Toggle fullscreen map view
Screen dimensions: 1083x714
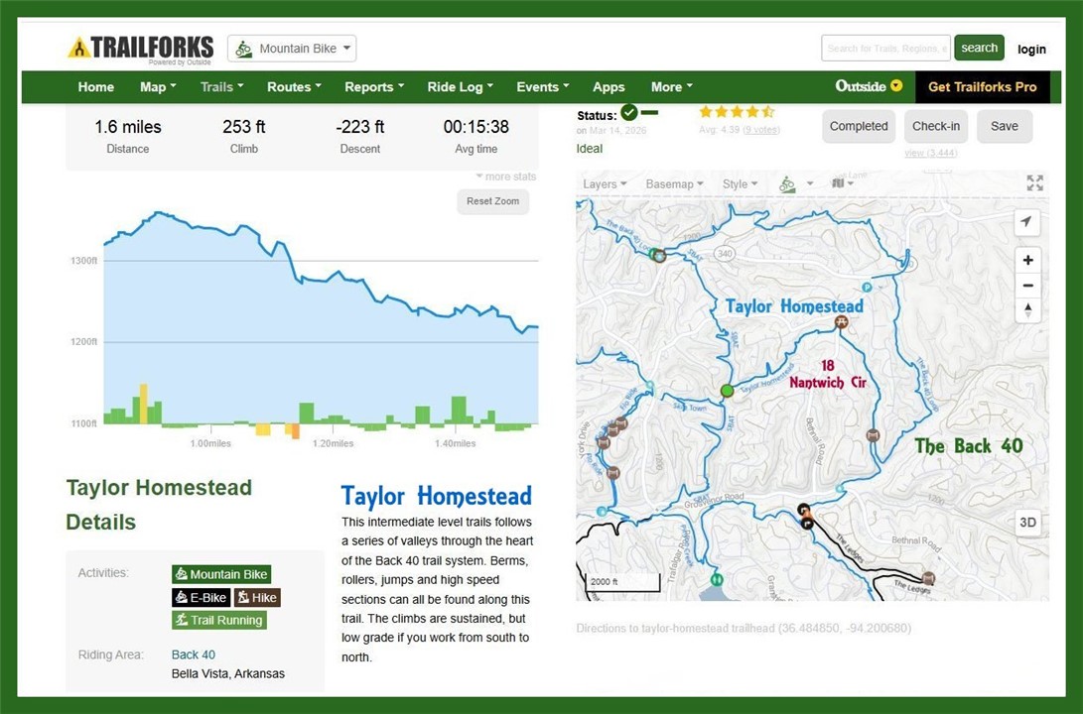pyautogui.click(x=1034, y=182)
